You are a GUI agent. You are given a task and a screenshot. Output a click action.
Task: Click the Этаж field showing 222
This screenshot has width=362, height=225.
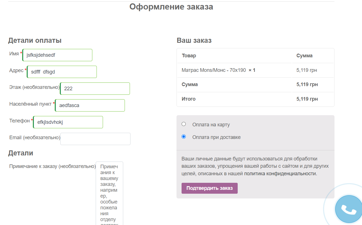point(95,89)
